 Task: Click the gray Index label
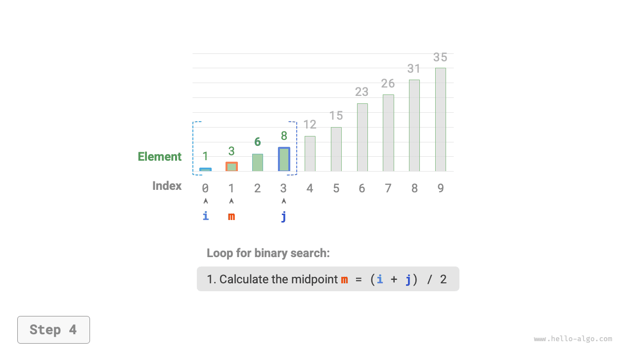[x=167, y=186]
